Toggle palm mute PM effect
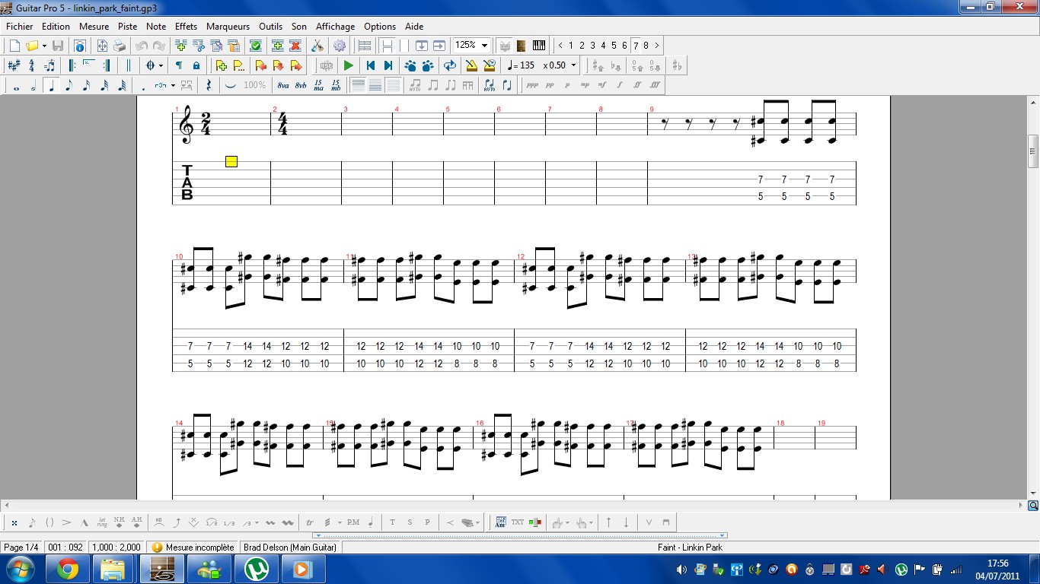 click(353, 522)
